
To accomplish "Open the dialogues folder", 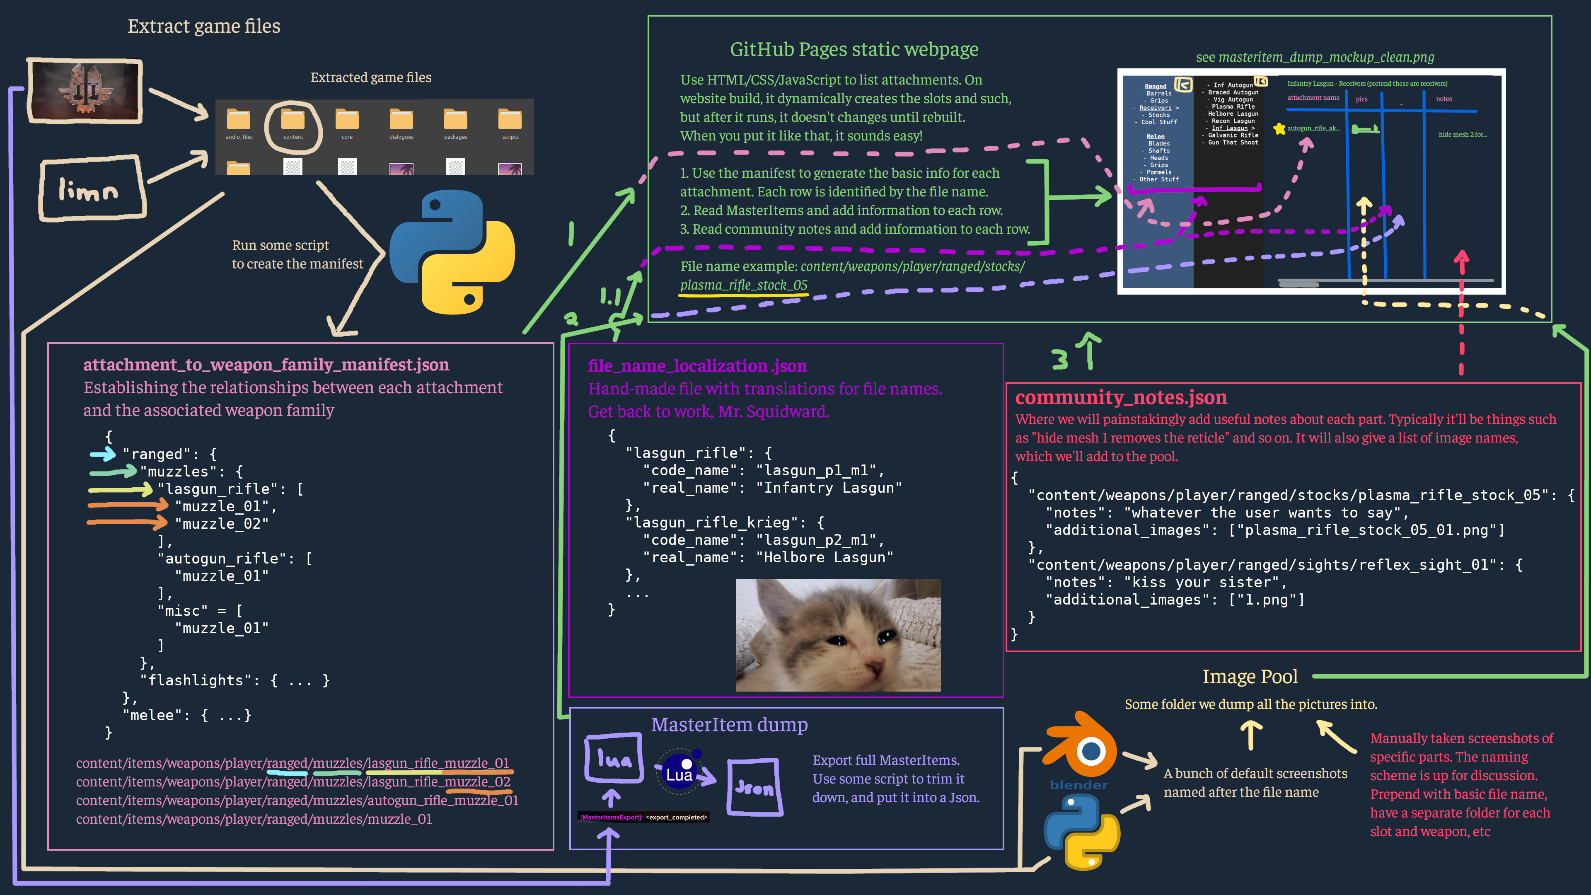I will click(401, 124).
